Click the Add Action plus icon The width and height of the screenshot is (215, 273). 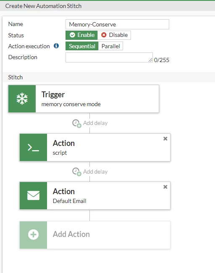(33, 234)
